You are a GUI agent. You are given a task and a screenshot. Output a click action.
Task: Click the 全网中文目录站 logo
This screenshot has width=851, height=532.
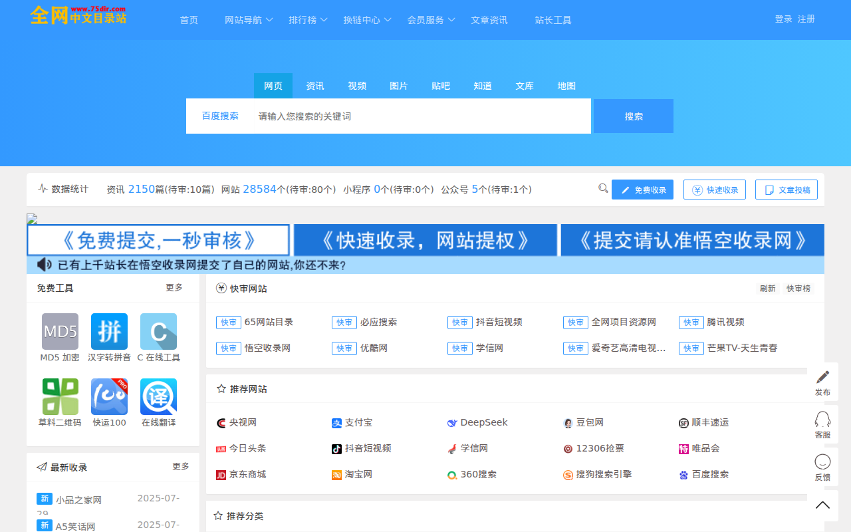(78, 15)
